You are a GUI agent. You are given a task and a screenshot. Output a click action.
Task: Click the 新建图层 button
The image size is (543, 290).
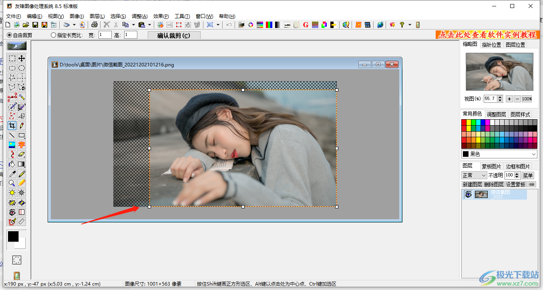coord(472,184)
